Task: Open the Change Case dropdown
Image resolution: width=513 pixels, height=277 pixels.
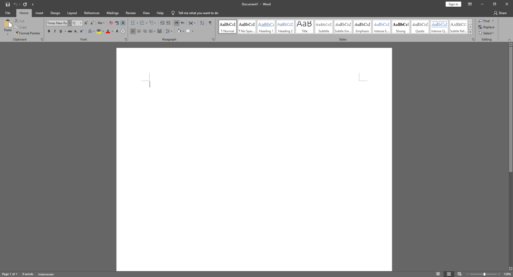Action: click(101, 23)
